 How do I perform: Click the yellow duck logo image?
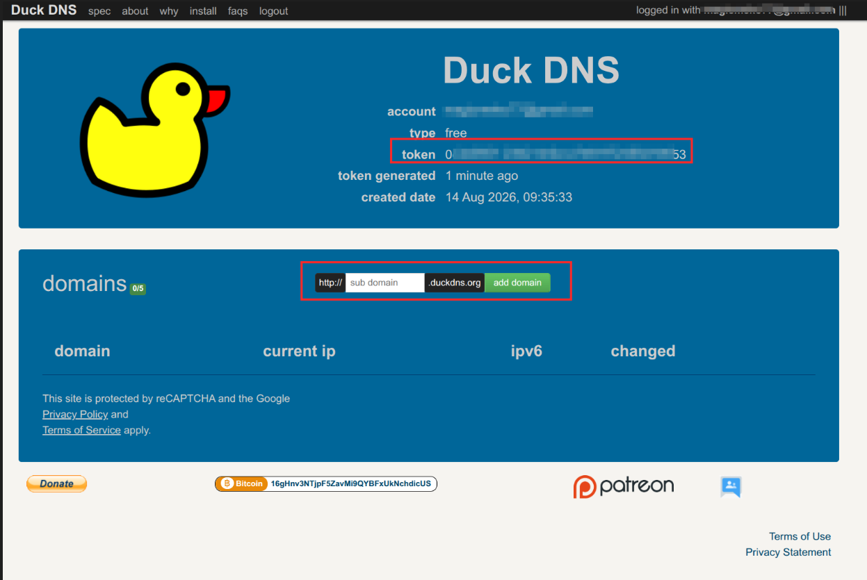pos(154,130)
